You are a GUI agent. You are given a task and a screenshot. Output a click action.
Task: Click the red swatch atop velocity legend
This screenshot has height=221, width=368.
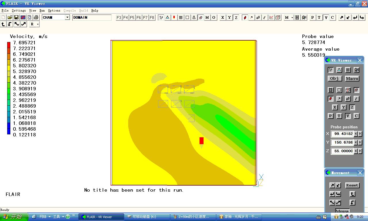(x=9, y=45)
